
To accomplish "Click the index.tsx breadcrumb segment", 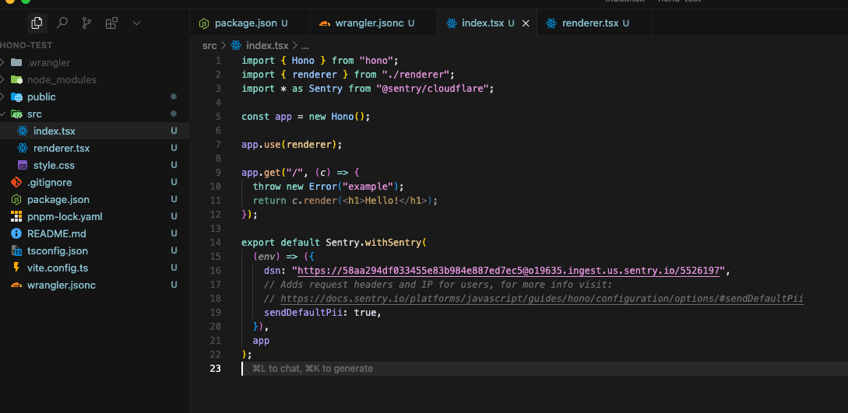I will (x=267, y=46).
